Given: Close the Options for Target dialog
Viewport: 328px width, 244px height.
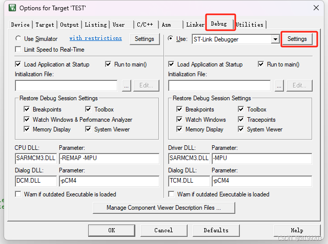Looking at the screenshot, I should [316, 8].
